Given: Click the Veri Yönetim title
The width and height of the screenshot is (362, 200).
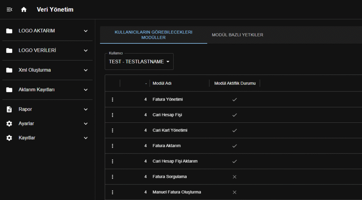Looking at the screenshot, I should (x=55, y=10).
